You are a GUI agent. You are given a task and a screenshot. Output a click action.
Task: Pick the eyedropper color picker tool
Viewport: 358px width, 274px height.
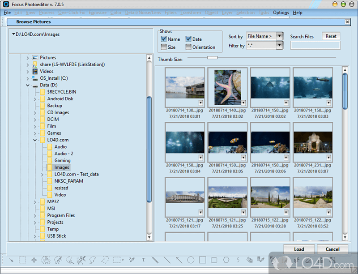coord(132,260)
